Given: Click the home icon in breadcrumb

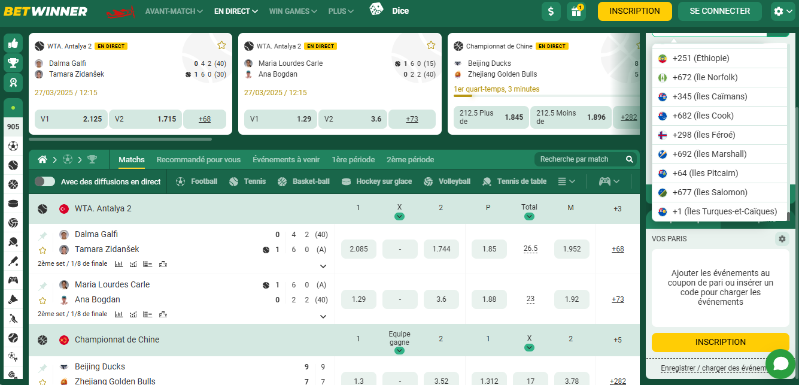Looking at the screenshot, I should (42, 159).
